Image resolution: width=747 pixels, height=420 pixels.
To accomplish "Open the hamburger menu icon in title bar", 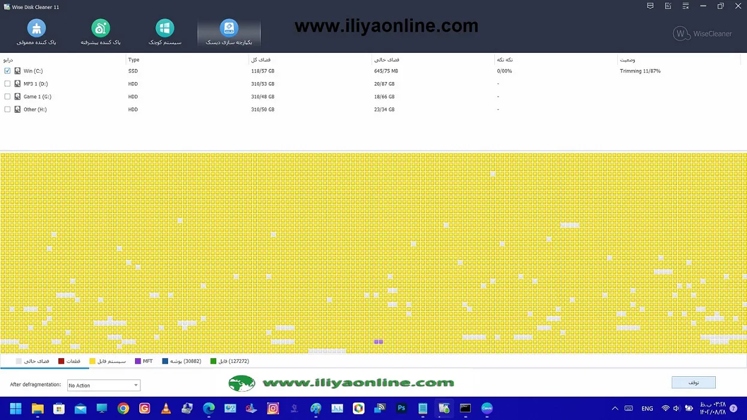I will tap(685, 7).
